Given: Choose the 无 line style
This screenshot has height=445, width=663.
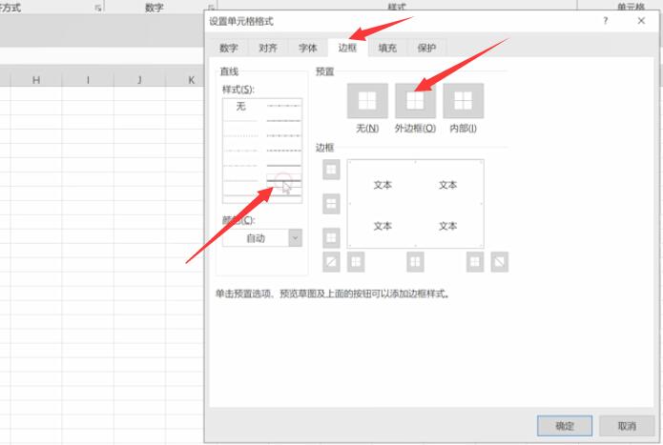Looking at the screenshot, I should 240,107.
